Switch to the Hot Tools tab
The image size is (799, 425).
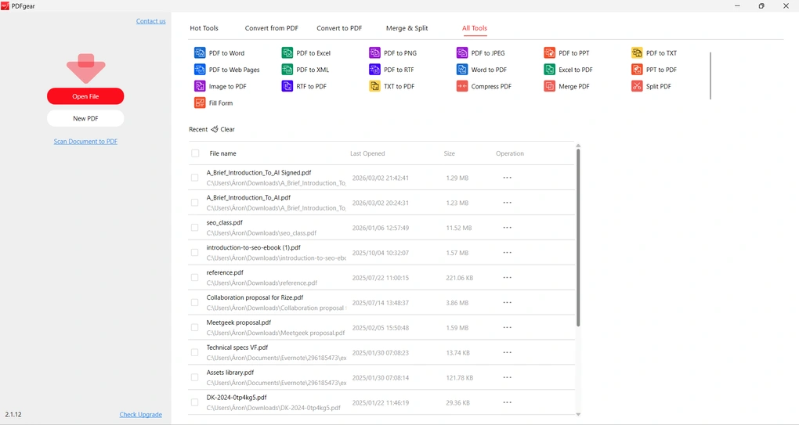[x=204, y=28]
